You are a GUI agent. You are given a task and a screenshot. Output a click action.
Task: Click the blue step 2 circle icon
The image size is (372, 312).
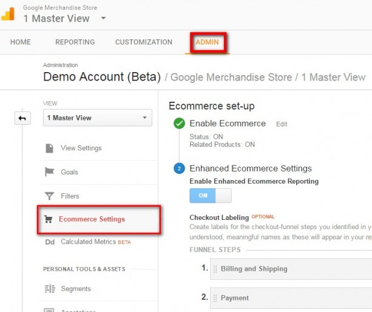pyautogui.click(x=179, y=168)
